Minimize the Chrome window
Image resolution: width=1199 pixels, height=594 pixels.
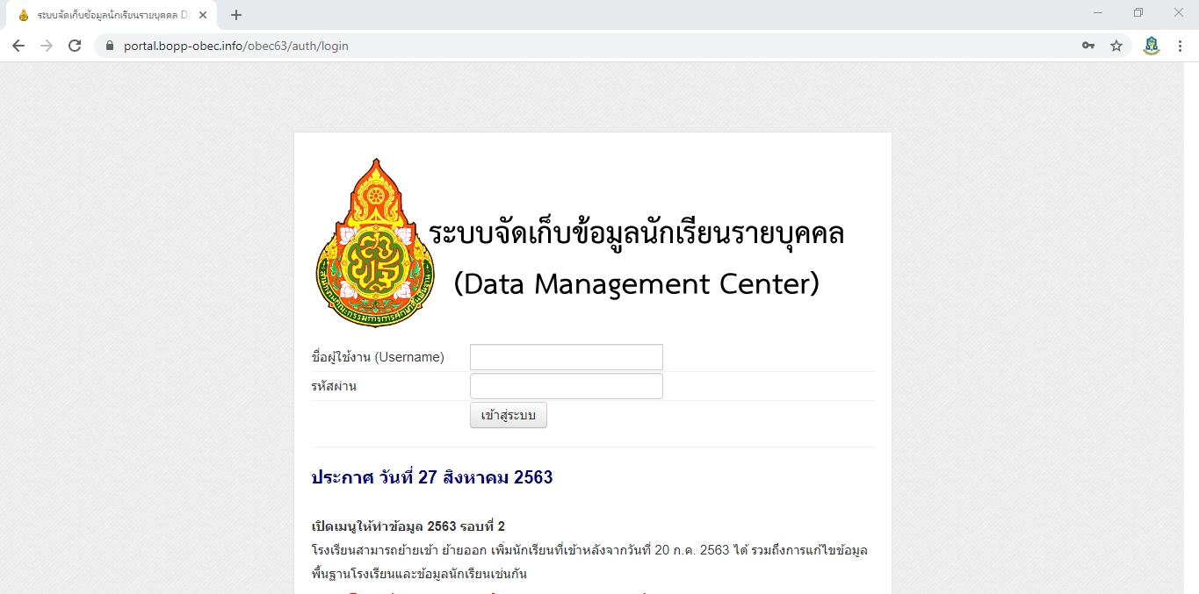point(1098,12)
